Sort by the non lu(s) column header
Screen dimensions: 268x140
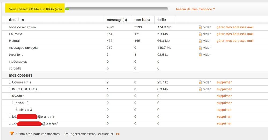142,20
